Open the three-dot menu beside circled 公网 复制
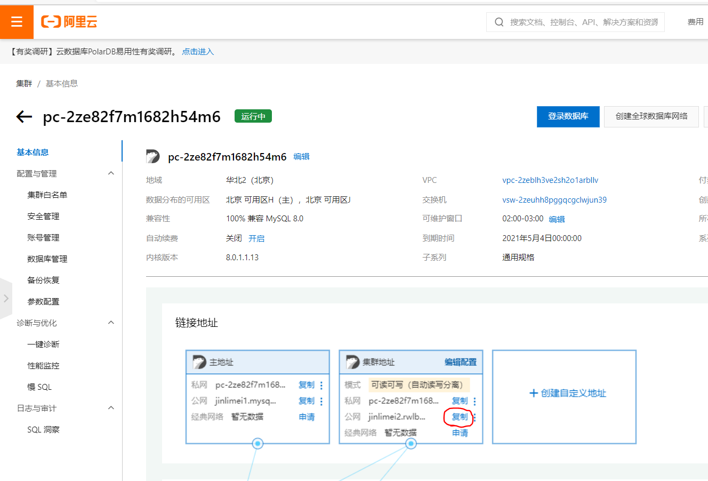 474,416
